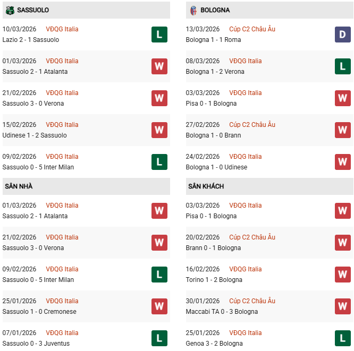This screenshot has width=354, height=351.
Task: Open the Torino 1 - 2 Bologna match
Action: coord(214,280)
